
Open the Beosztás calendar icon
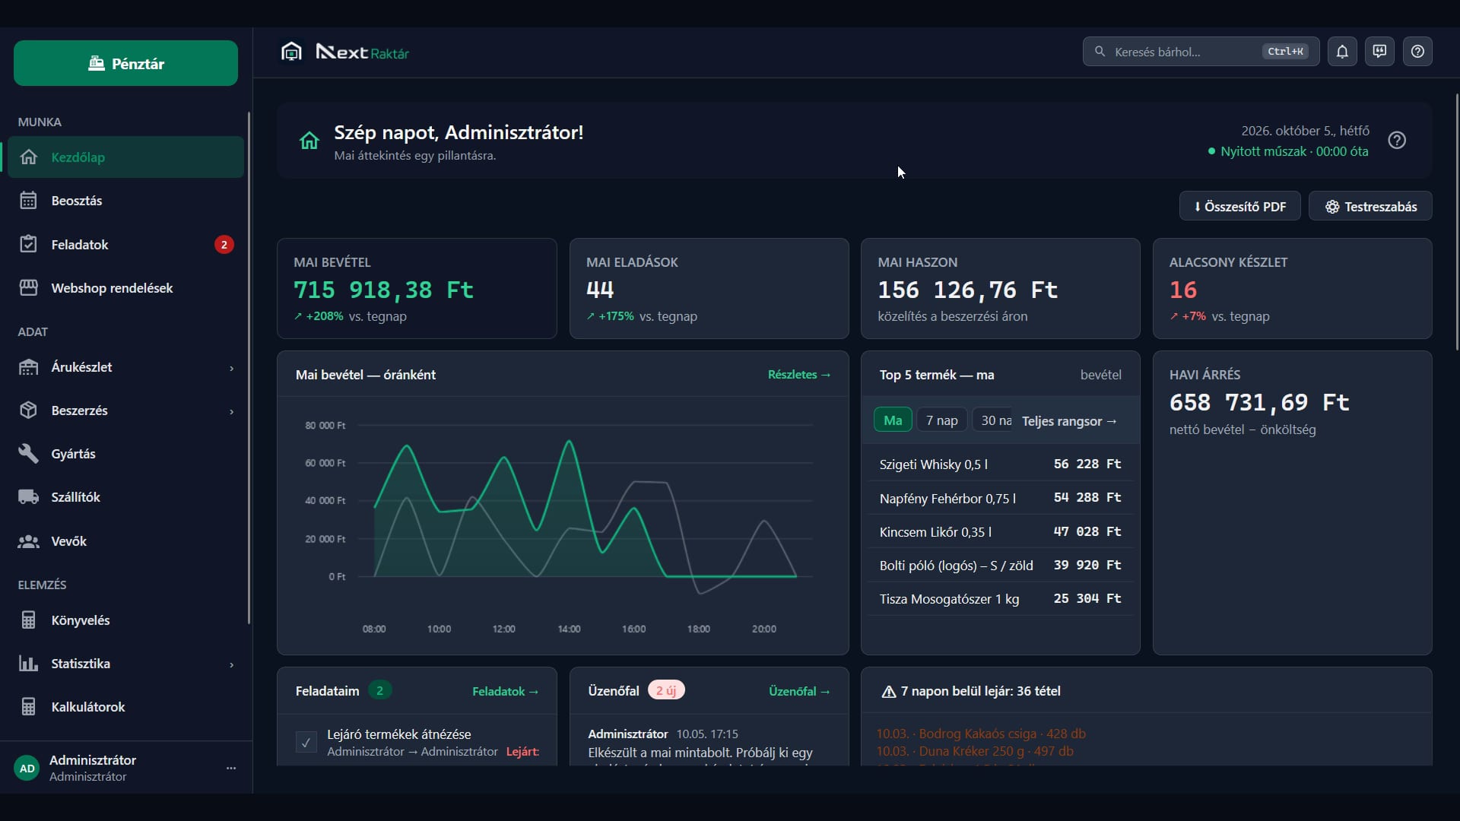(x=28, y=201)
